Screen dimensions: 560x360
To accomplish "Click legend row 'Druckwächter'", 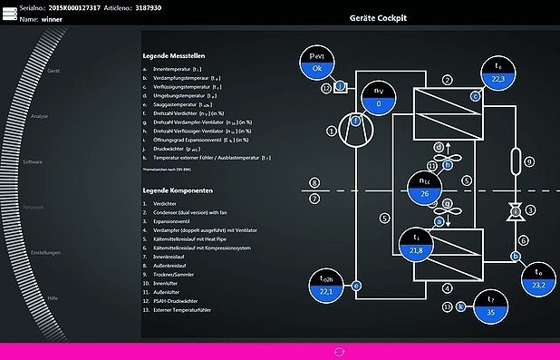I will pyautogui.click(x=172, y=149).
